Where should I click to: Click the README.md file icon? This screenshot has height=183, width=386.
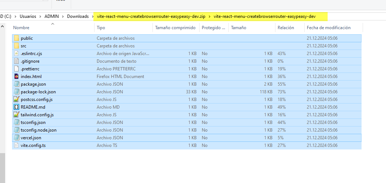[x=16, y=107]
